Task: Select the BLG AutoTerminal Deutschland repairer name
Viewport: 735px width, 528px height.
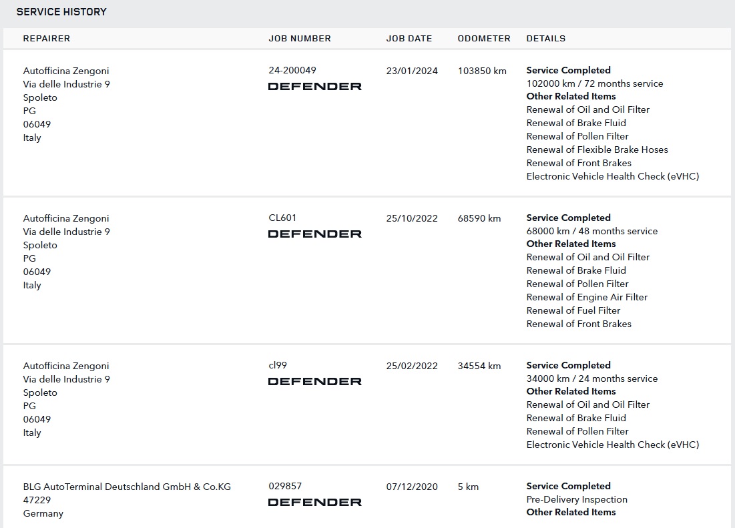Action: click(x=127, y=487)
